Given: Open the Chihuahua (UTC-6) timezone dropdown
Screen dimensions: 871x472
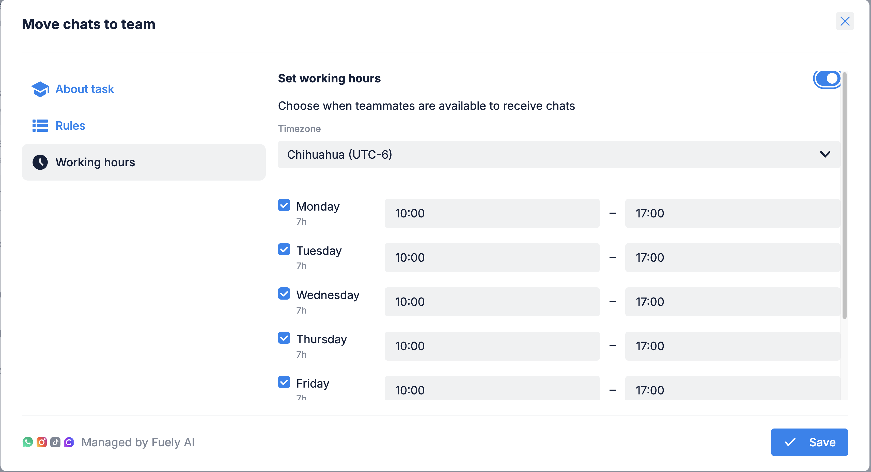Looking at the screenshot, I should pyautogui.click(x=558, y=155).
